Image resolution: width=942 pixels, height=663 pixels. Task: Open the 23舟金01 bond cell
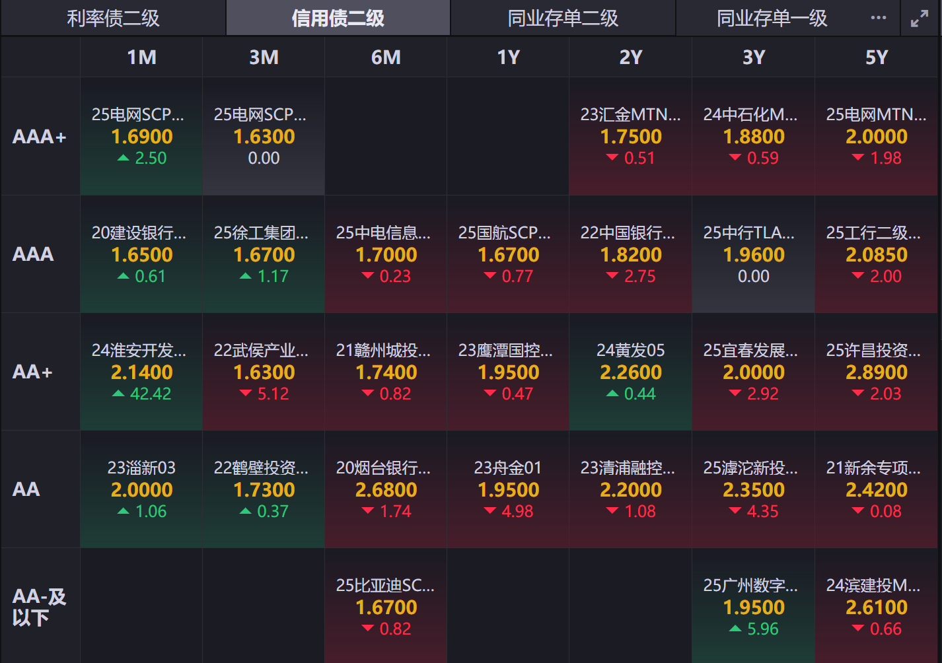pos(508,489)
